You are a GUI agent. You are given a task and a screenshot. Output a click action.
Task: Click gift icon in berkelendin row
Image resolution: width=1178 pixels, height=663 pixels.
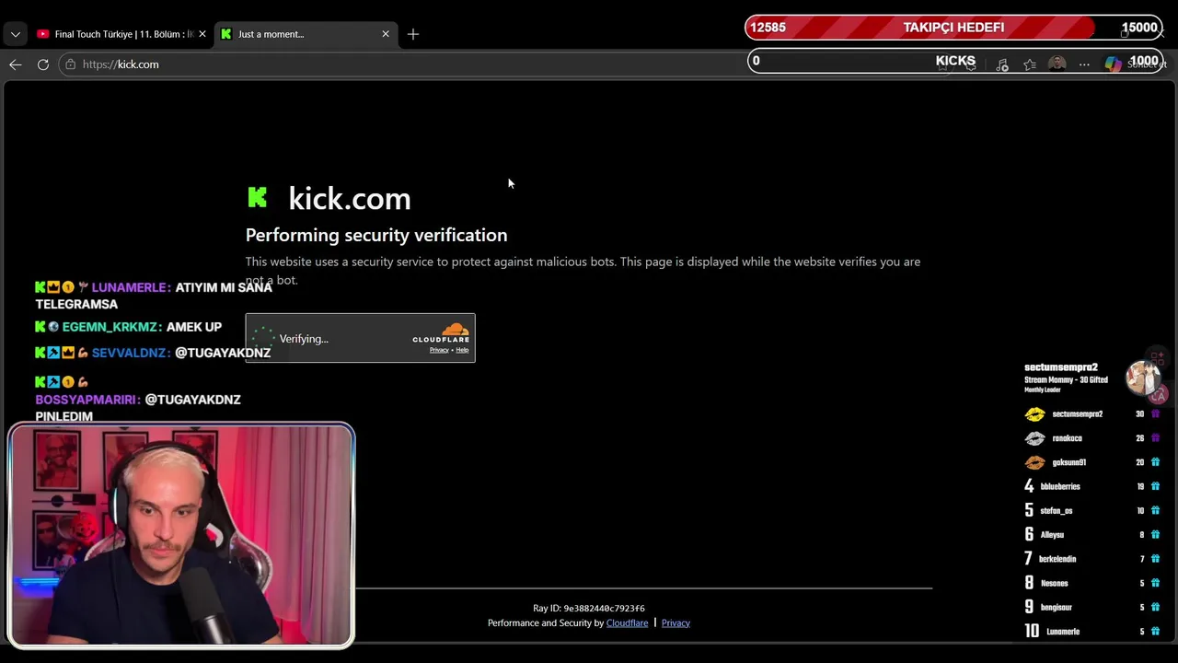[1155, 559]
